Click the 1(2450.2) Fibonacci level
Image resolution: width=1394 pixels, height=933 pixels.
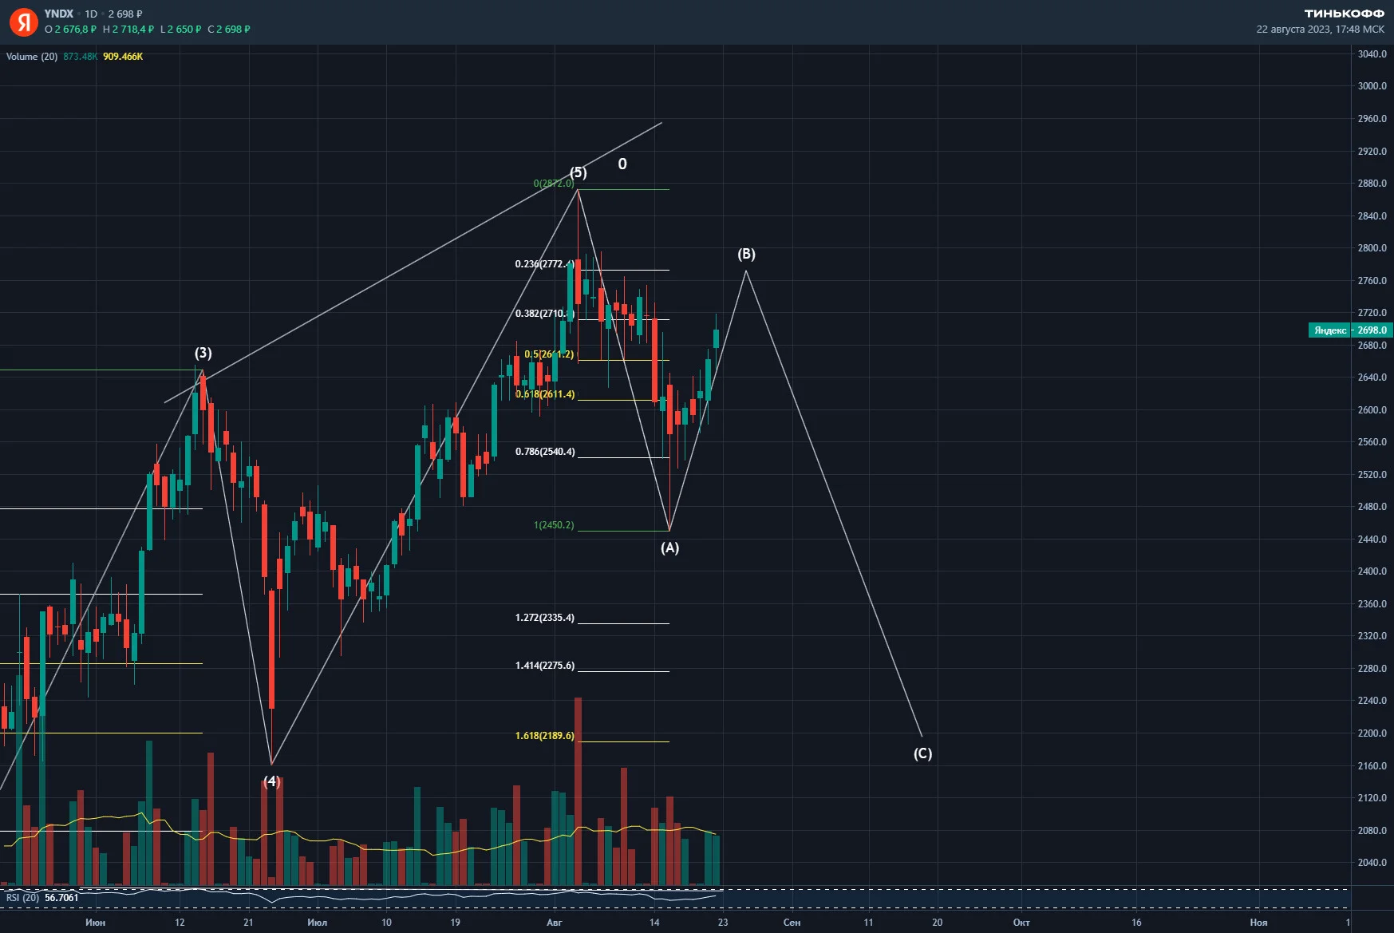tap(554, 525)
